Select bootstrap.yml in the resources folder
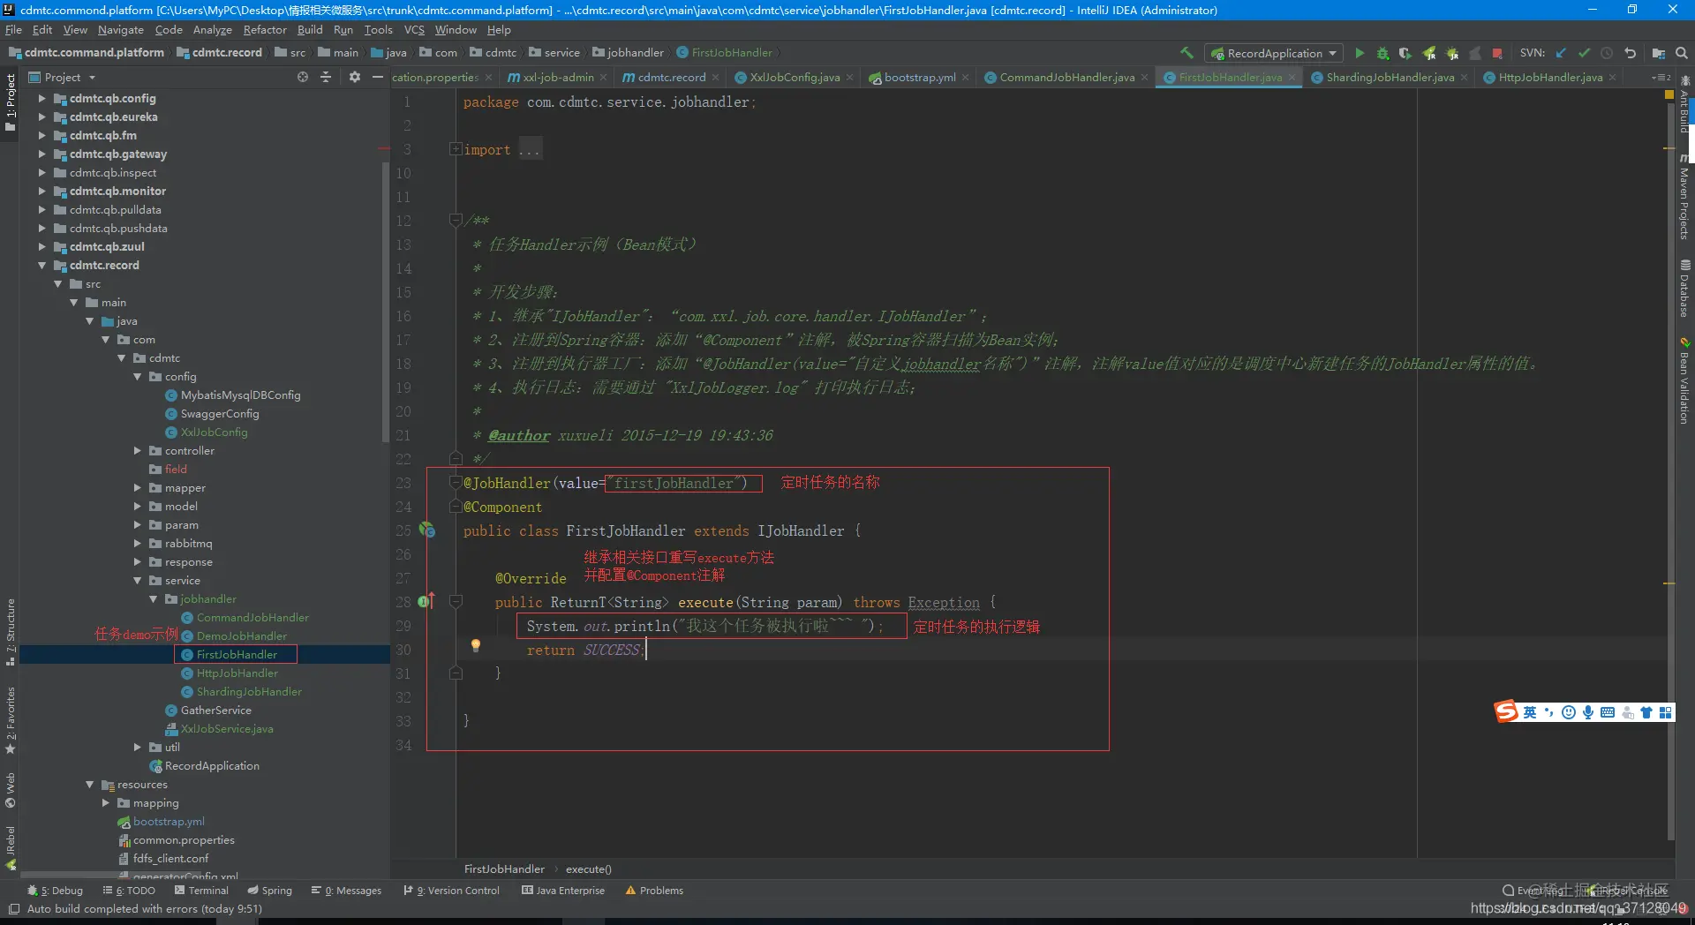The height and width of the screenshot is (925, 1695). click(168, 821)
